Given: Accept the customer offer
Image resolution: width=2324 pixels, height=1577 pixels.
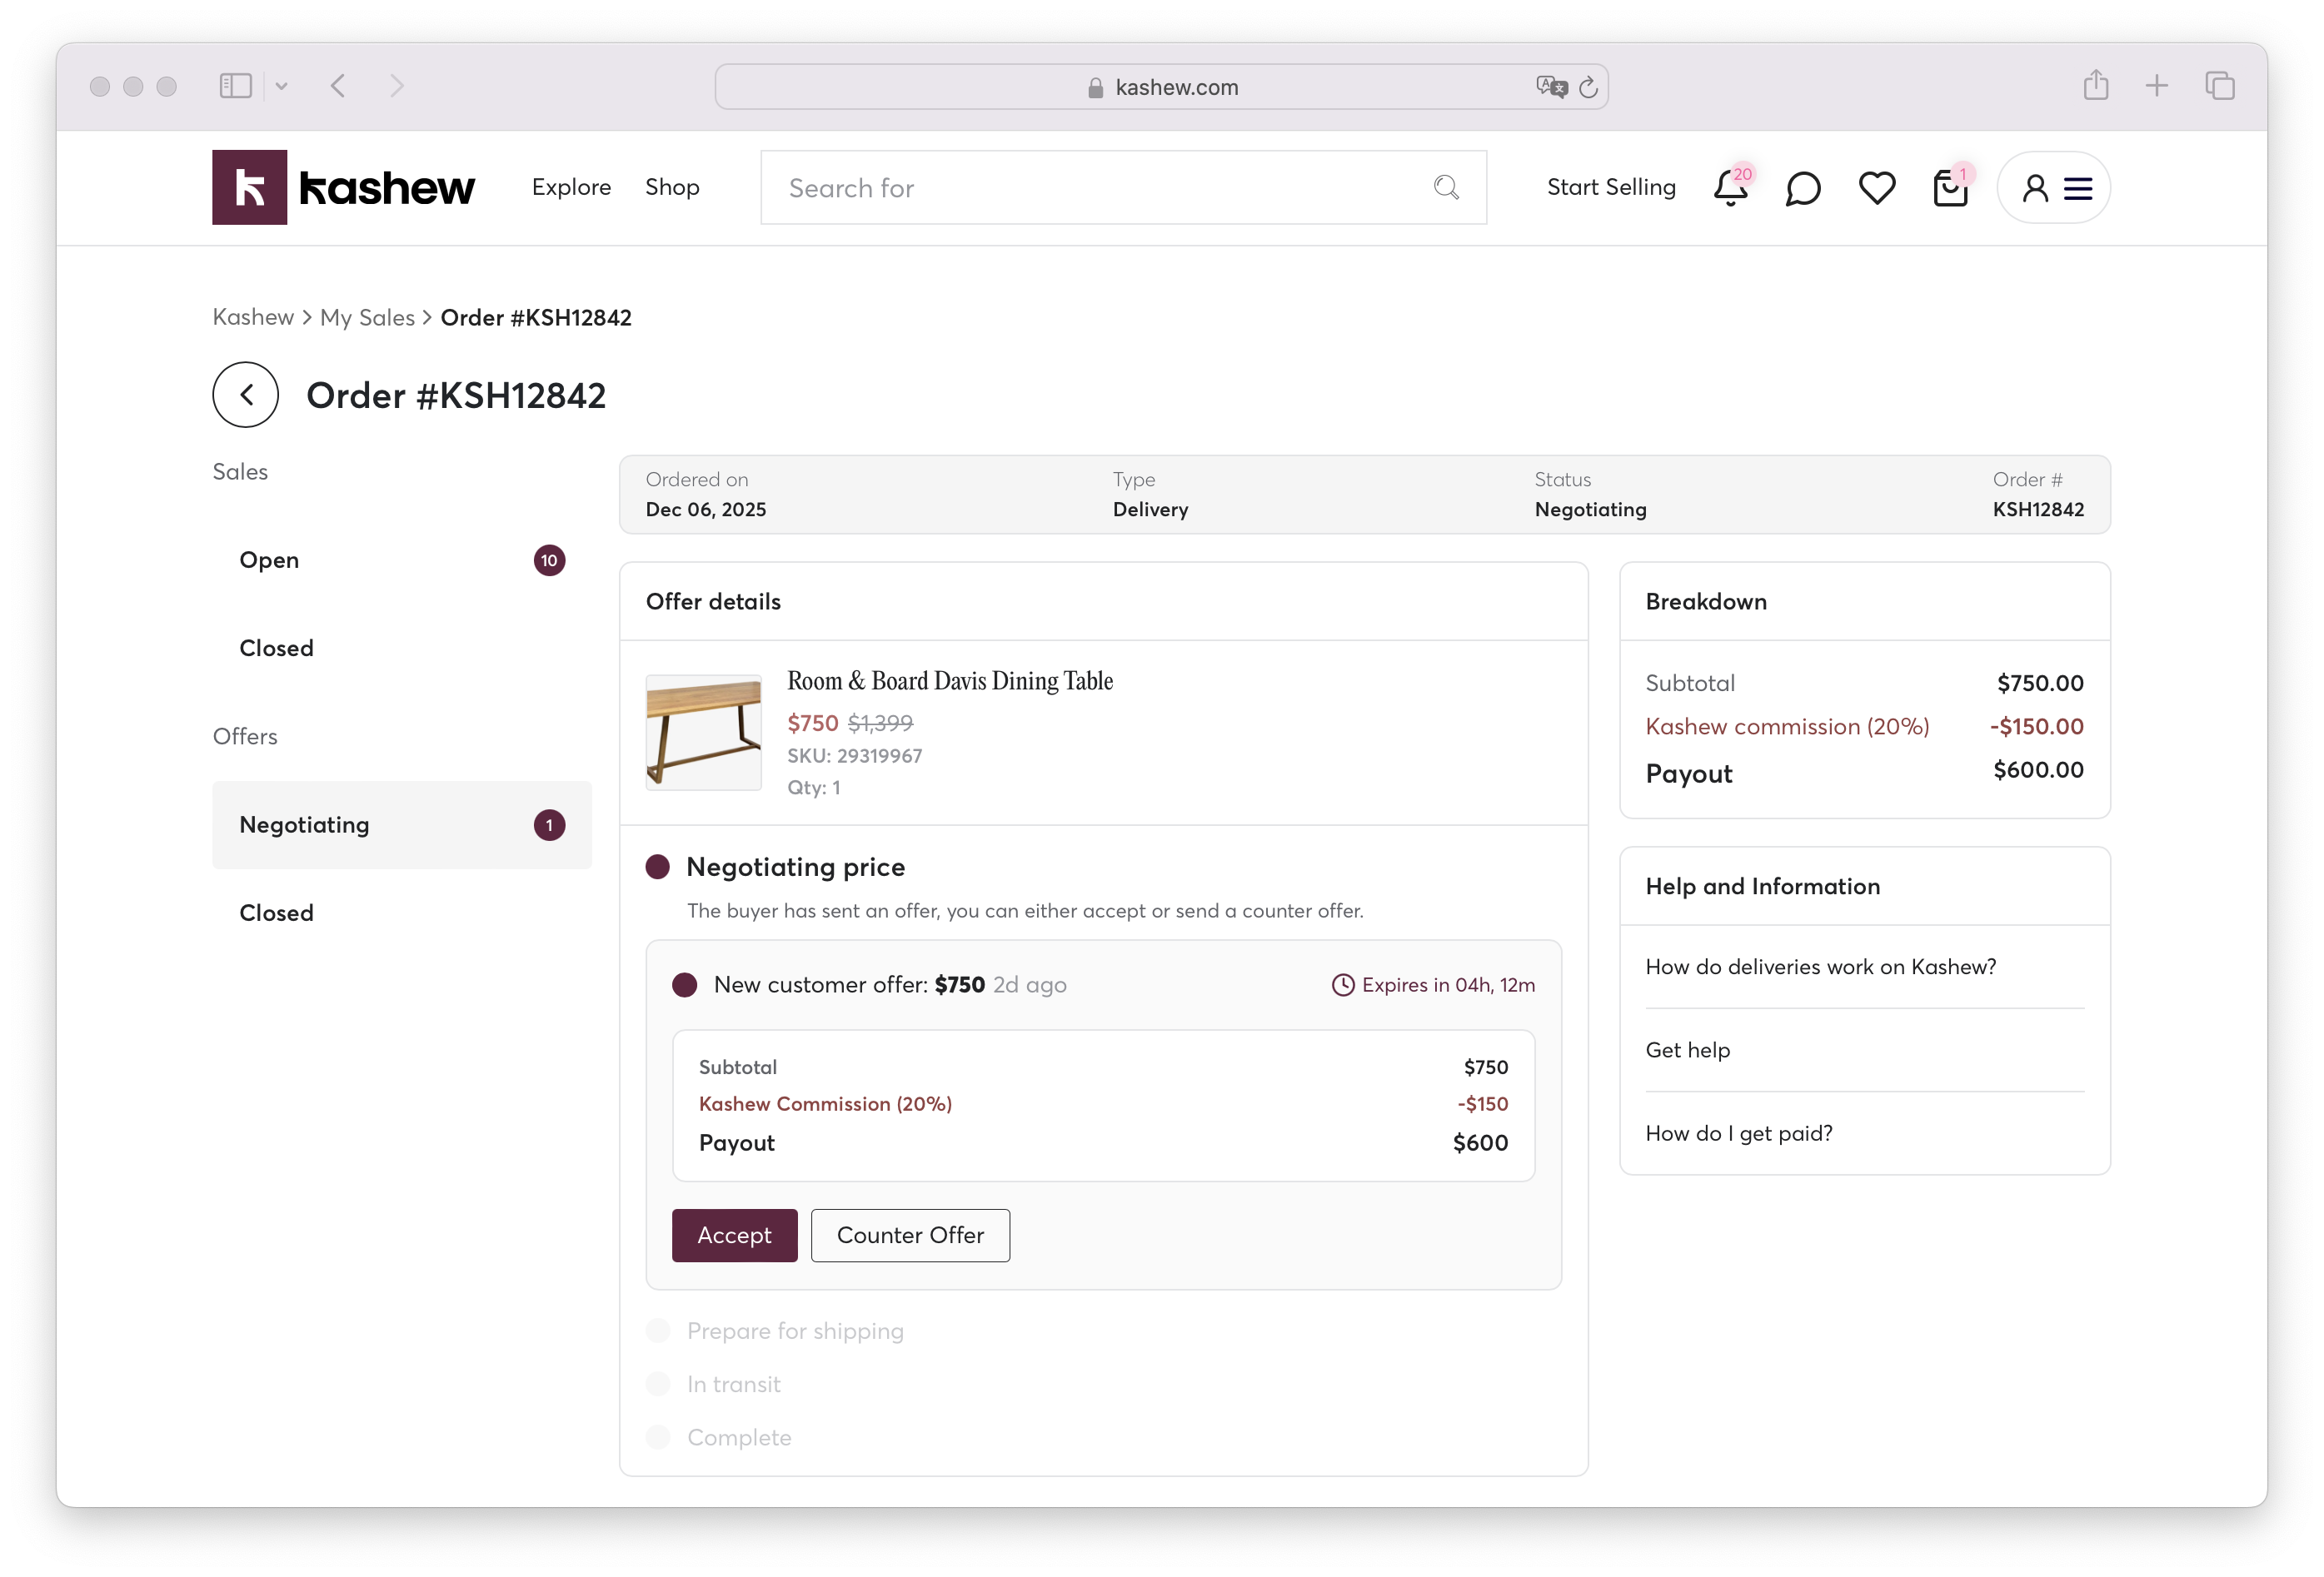Looking at the screenshot, I should point(734,1236).
